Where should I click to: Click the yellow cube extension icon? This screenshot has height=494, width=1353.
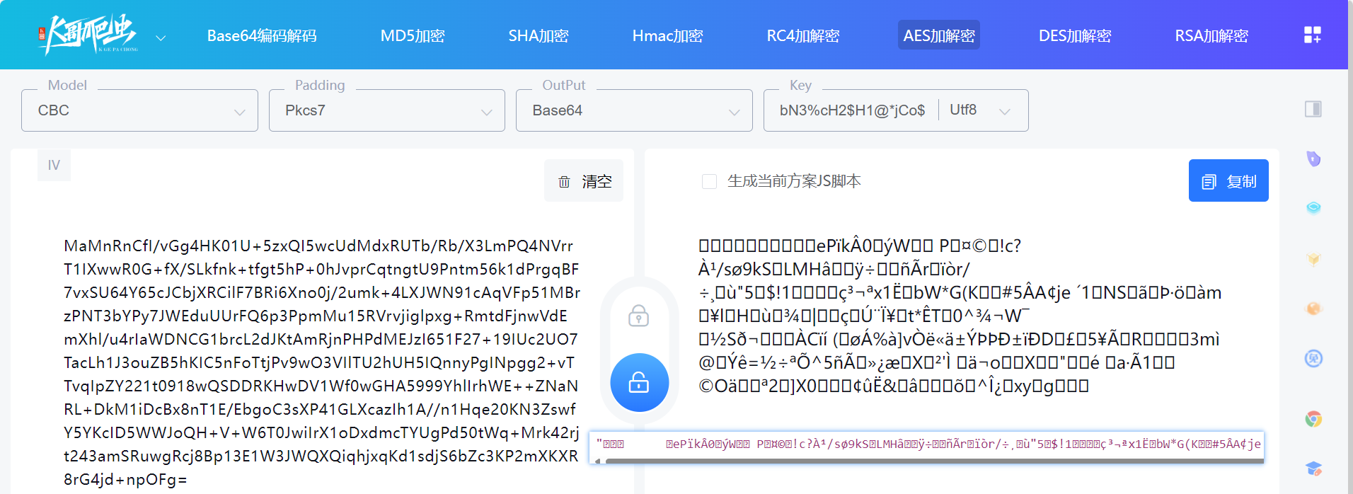(x=1313, y=259)
